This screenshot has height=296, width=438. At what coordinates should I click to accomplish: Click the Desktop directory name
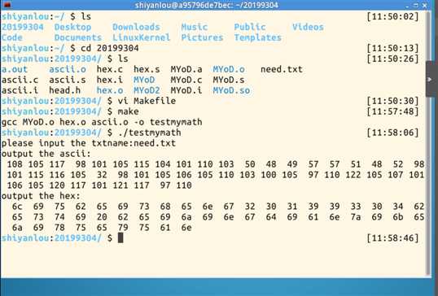(x=73, y=27)
